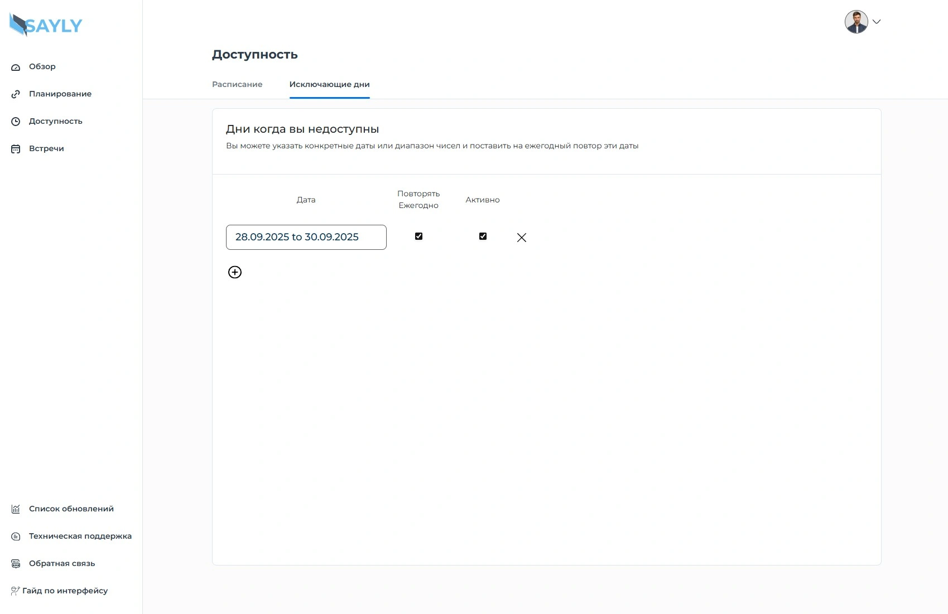
Task: Add a new excluded date row
Action: pos(235,272)
